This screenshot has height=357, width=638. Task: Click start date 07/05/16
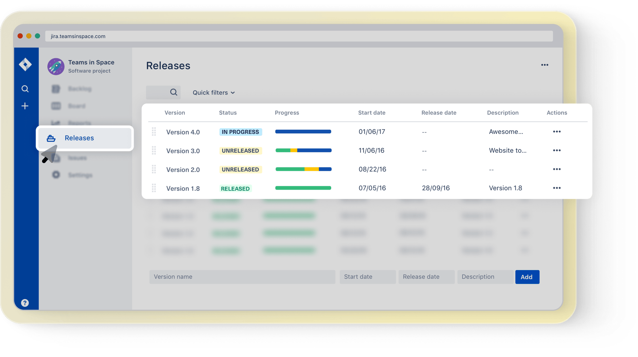click(x=372, y=188)
